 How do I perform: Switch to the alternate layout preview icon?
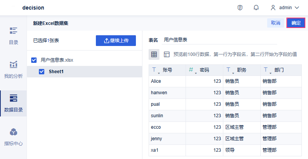(167, 54)
